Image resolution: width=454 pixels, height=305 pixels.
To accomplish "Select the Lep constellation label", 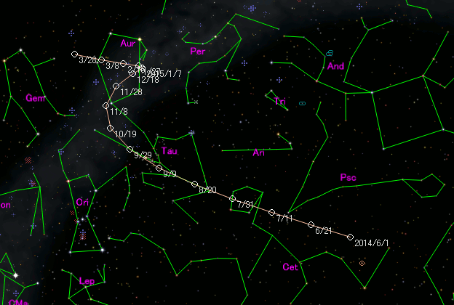I will click(87, 281).
